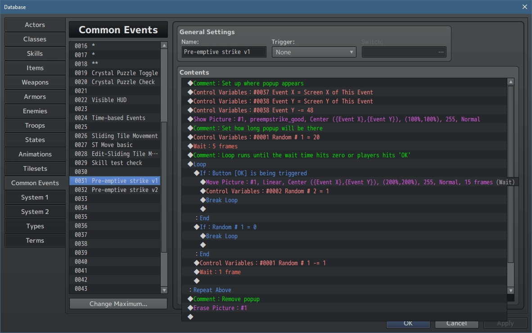Click the event list scroll-down arrow
532x333 pixels.
tap(164, 290)
